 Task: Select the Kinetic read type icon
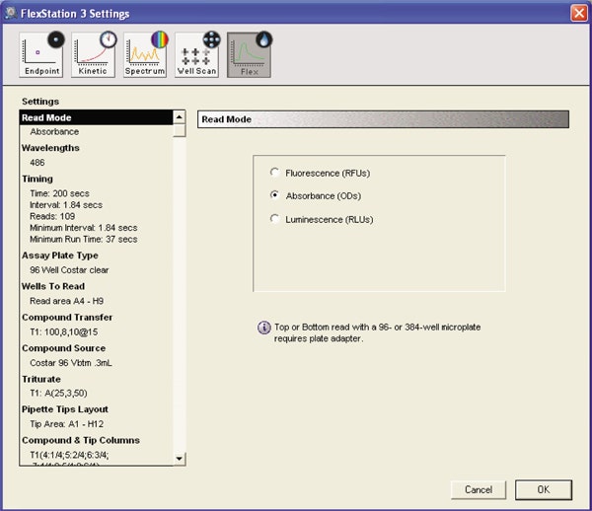pos(93,54)
